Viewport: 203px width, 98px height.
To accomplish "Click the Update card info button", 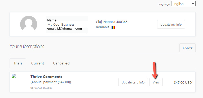I will (x=133, y=82).
